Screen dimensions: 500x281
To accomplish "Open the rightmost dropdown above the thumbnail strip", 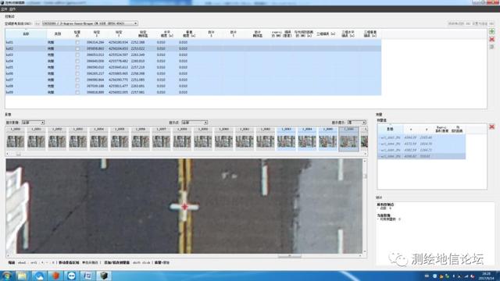I will [356, 123].
